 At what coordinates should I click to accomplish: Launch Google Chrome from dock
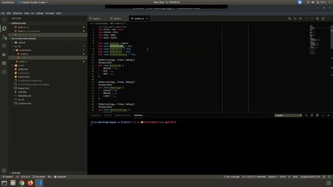(x=22, y=183)
